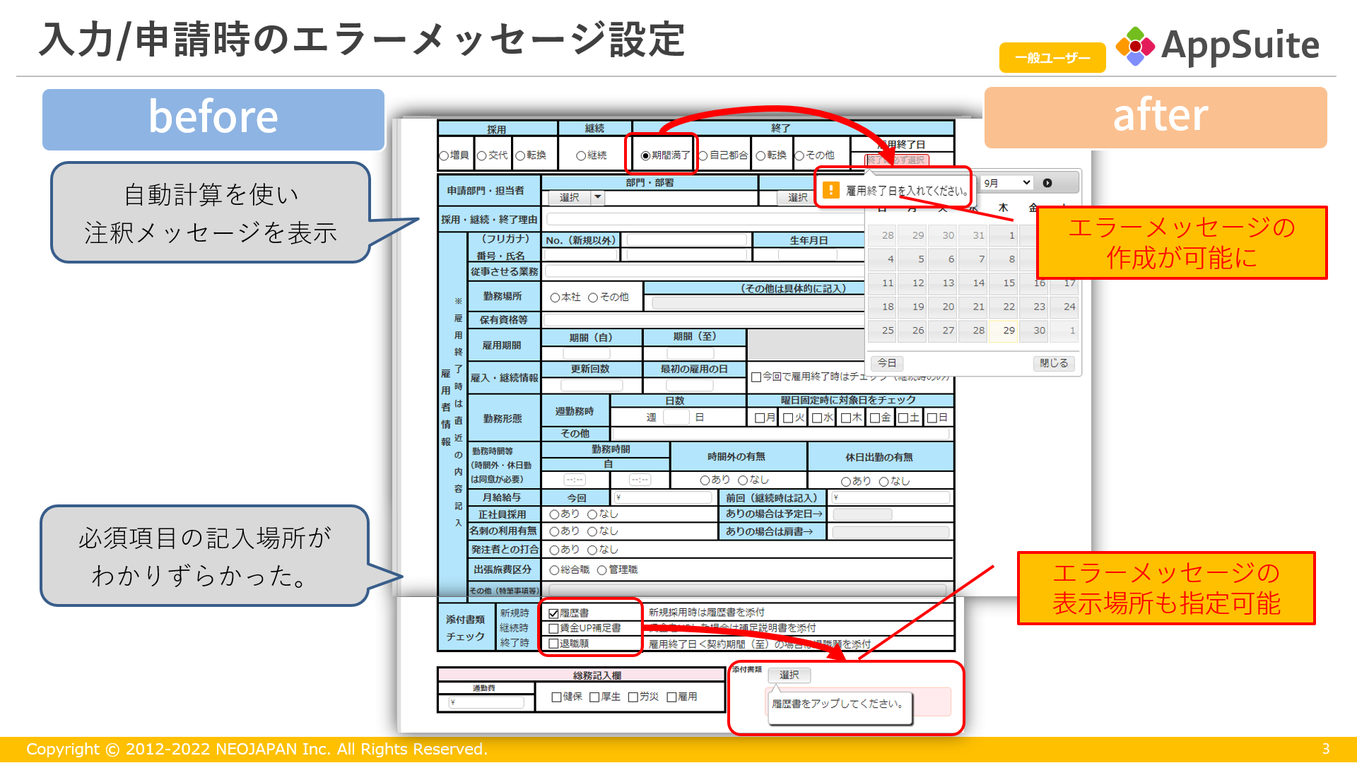This screenshot has width=1357, height=763.
Task: Check the 退職願 checkbox
Action: point(554,644)
